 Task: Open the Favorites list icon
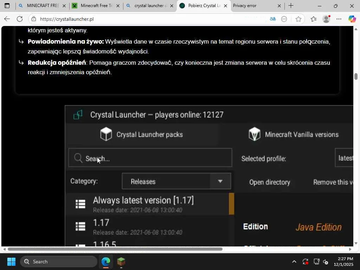click(314, 19)
